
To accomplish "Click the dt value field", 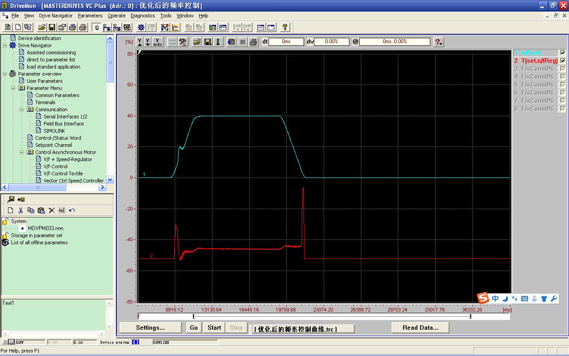I will coord(286,42).
